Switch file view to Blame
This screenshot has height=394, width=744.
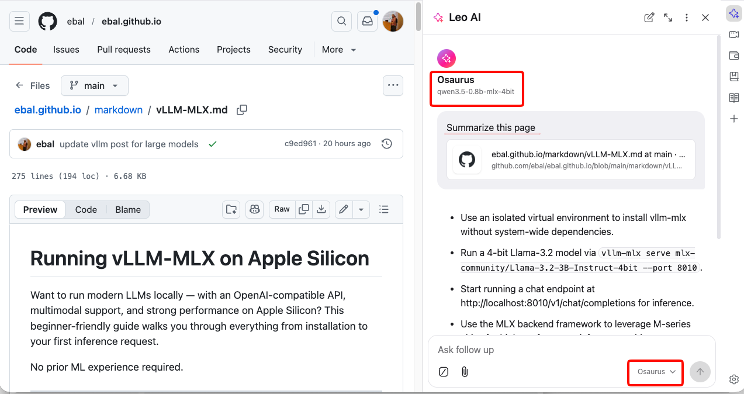point(128,209)
